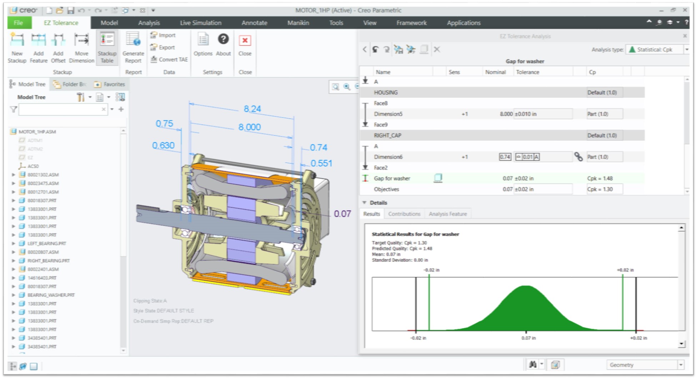Expand the 80023475.ASM tree node
The width and height of the screenshot is (697, 379).
tap(14, 183)
